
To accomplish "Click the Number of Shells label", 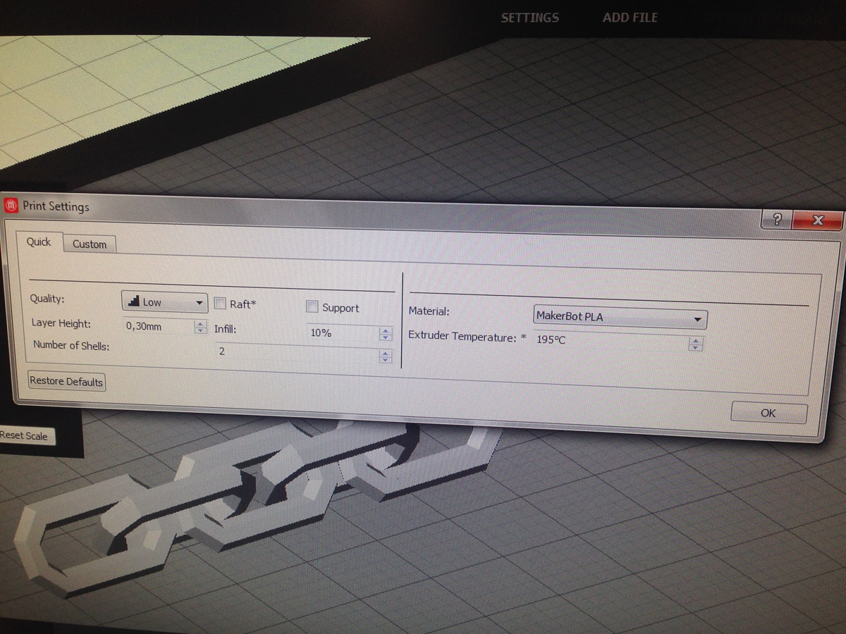I will 71,345.
